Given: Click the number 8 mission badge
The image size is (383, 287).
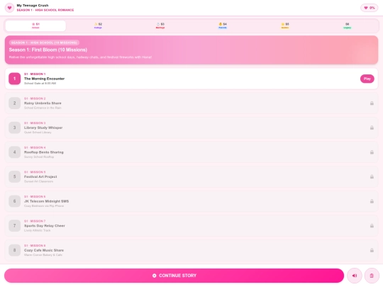Looking at the screenshot, I should [15, 250].
